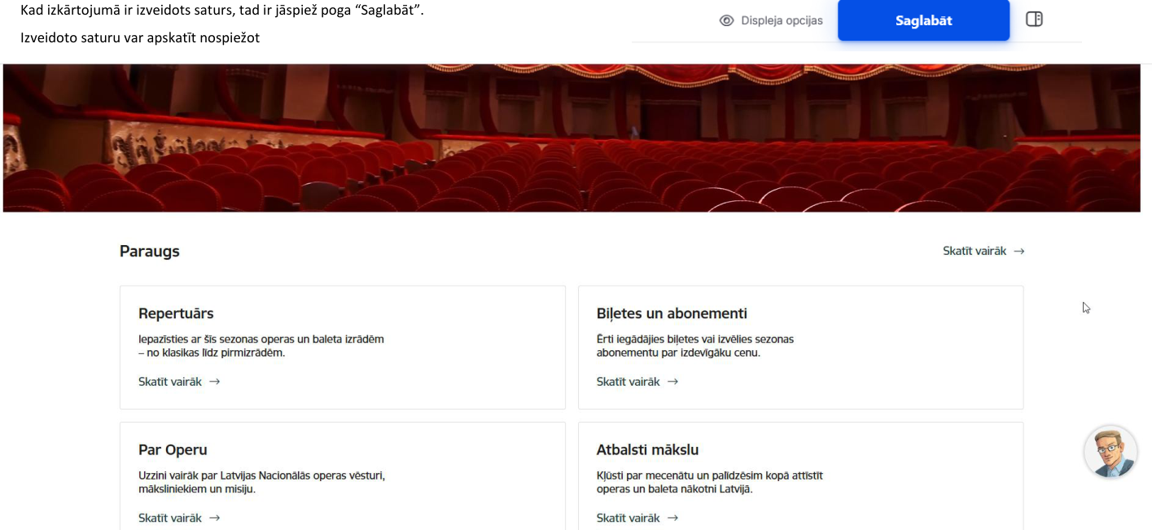This screenshot has width=1152, height=530.
Task: Select the Atbalsti mākslu card heading
Action: 647,449
